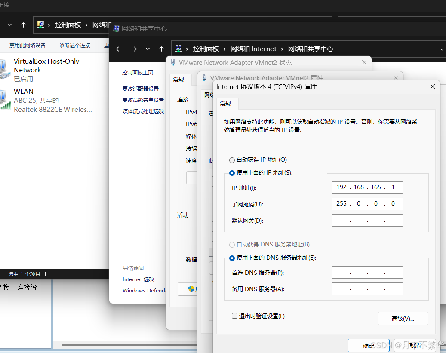446x353 pixels.
Task: Click the 另请参阅 heading text
Action: pyautogui.click(x=133, y=268)
